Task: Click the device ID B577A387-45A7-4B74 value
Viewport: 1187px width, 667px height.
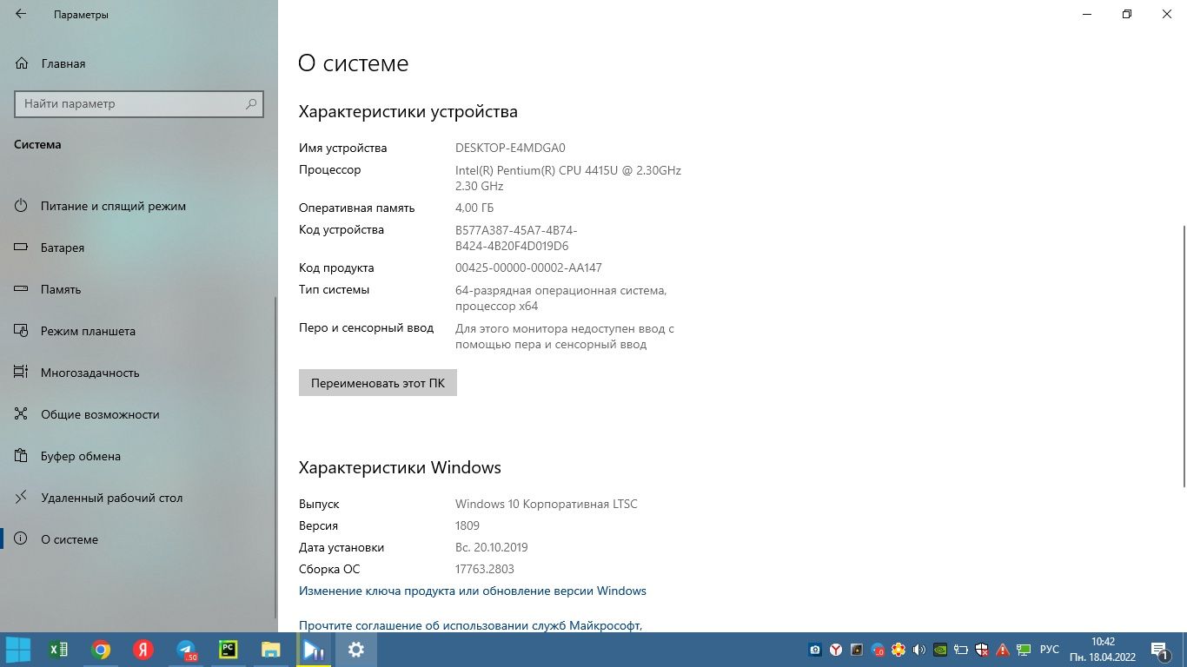Action: pyautogui.click(x=516, y=238)
